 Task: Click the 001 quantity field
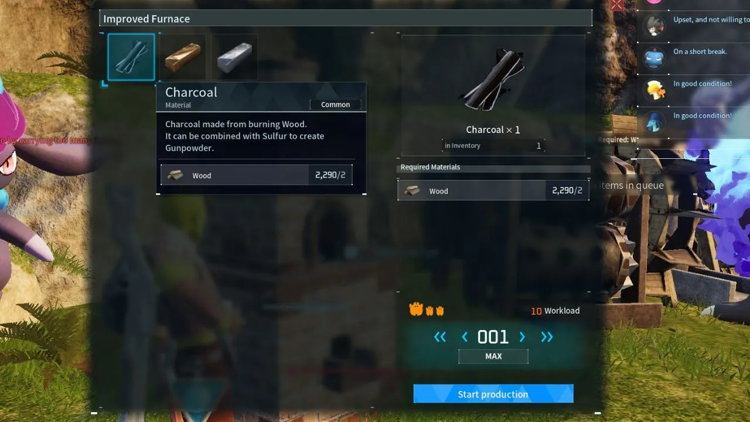[493, 337]
